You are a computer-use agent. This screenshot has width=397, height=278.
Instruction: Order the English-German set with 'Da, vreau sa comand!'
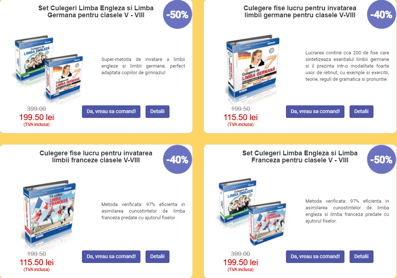(111, 112)
